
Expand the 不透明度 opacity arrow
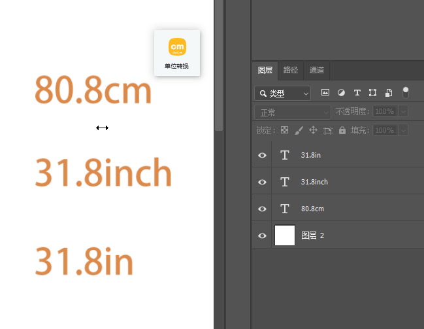pyautogui.click(x=403, y=111)
